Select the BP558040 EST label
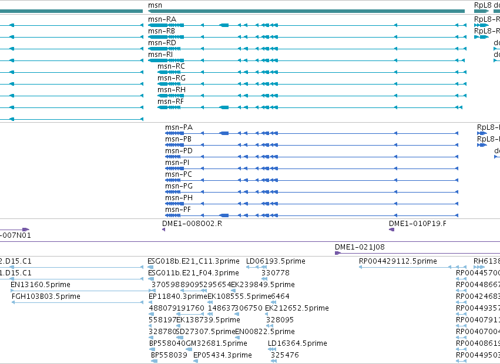Image resolution: width=500 pixels, height=364 pixels. pyautogui.click(x=167, y=344)
